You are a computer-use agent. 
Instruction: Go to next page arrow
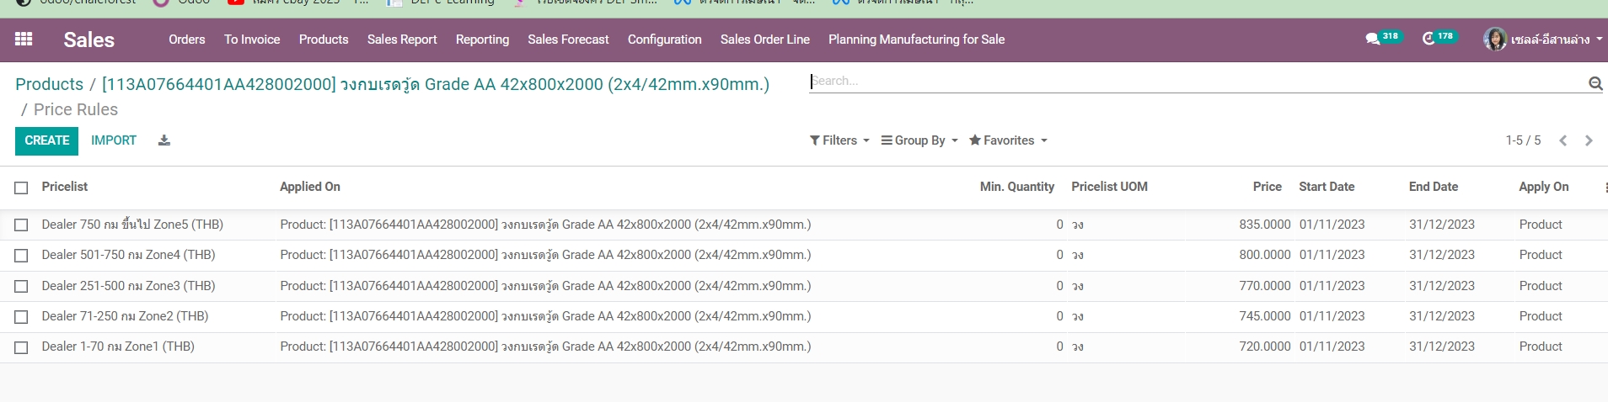[1589, 140]
